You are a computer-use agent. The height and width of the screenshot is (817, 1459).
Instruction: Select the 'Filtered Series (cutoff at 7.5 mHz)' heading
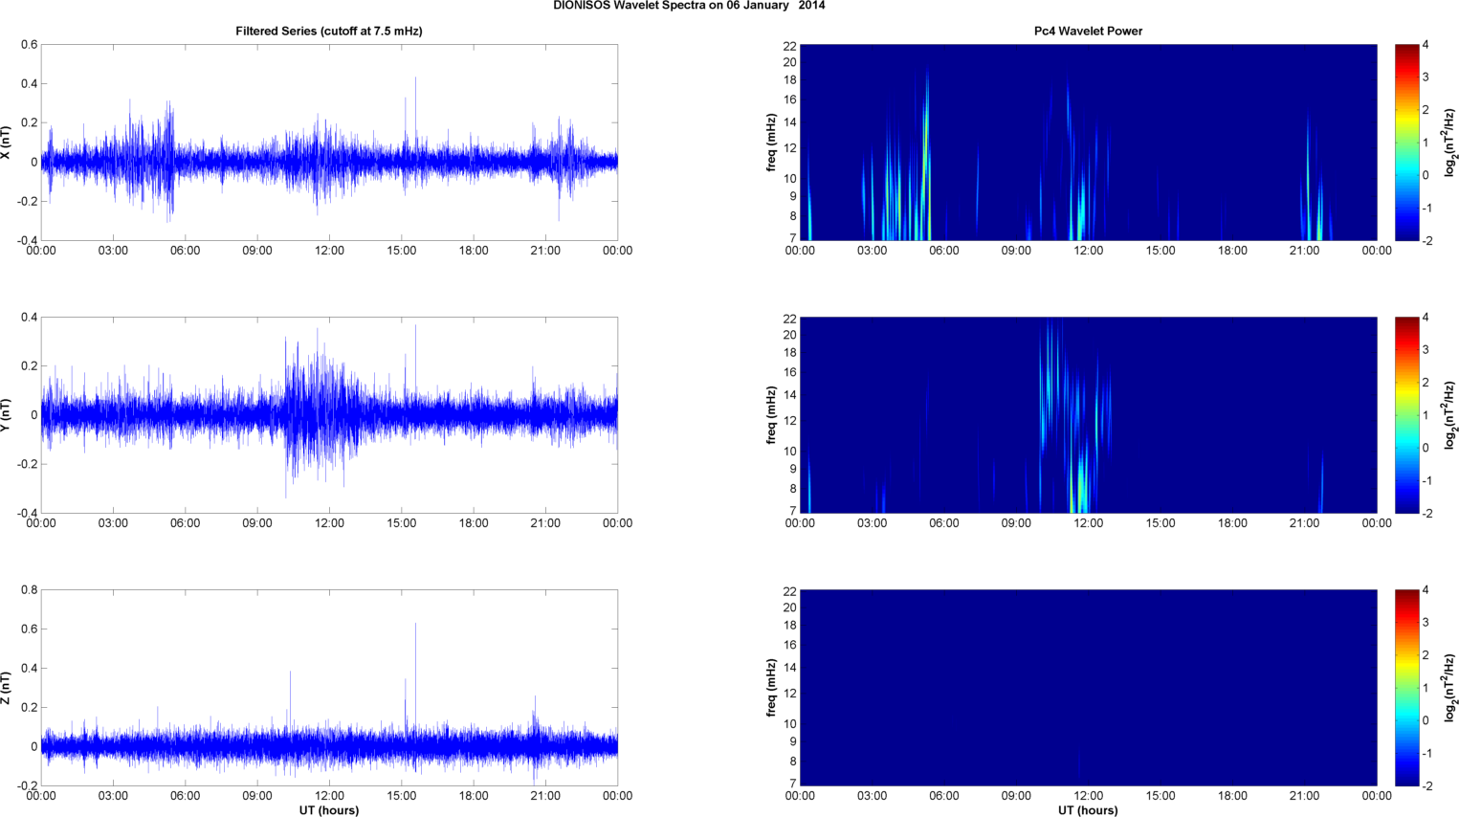coord(329,32)
